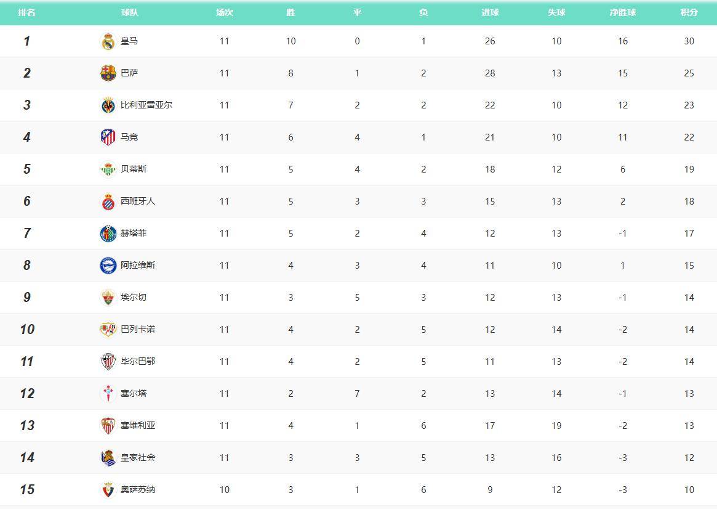Click the Villarreal (比利亚雷亚尔) crest icon
The width and height of the screenshot is (717, 509).
pos(108,105)
